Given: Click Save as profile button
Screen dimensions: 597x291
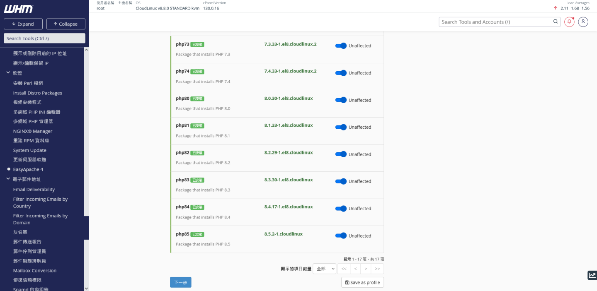Looking at the screenshot, I should pos(362,282).
